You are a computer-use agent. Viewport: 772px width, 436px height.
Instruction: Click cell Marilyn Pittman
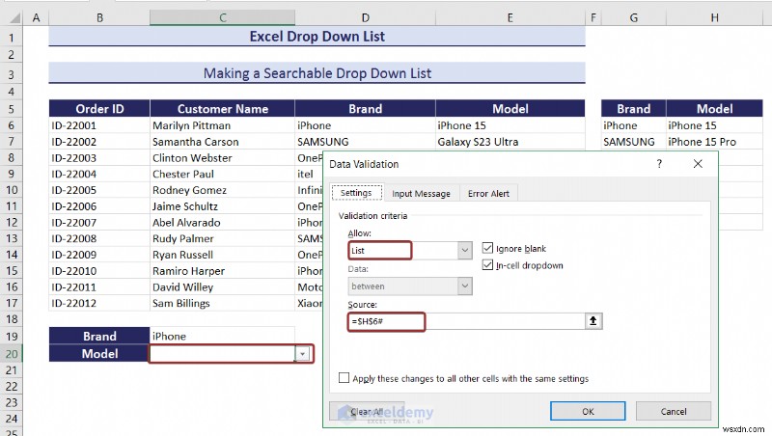223,125
